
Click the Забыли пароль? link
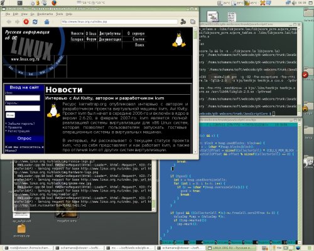[21, 124]
